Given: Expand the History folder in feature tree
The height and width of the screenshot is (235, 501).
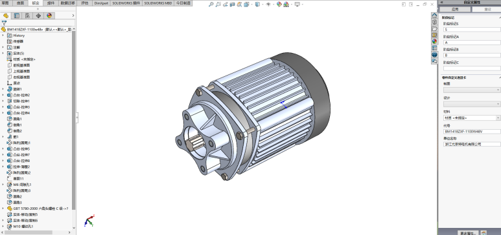Looking at the screenshot, I should point(3,36).
